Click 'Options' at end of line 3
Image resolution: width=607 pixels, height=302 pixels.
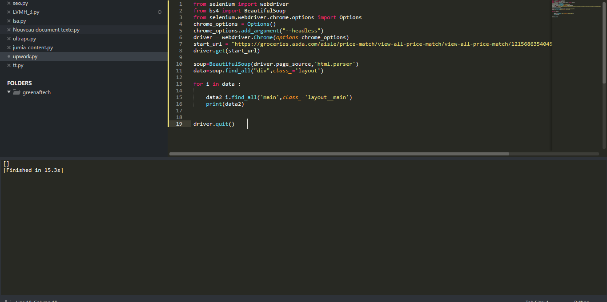[x=350, y=17]
